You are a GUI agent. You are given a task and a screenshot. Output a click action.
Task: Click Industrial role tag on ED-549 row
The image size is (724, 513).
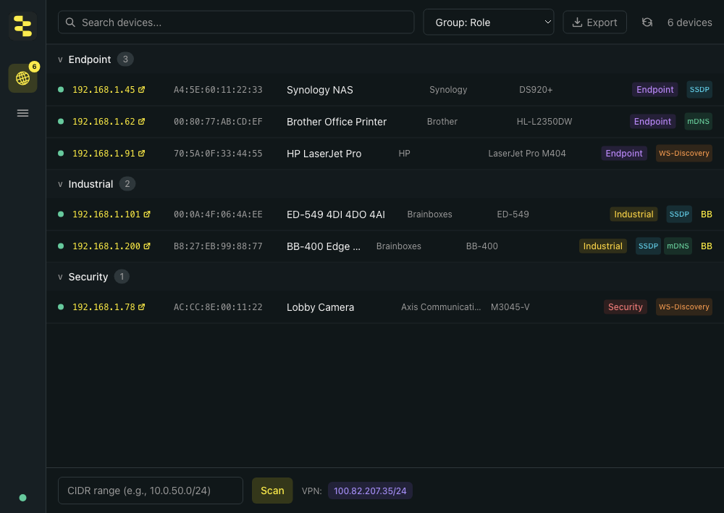[633, 214]
